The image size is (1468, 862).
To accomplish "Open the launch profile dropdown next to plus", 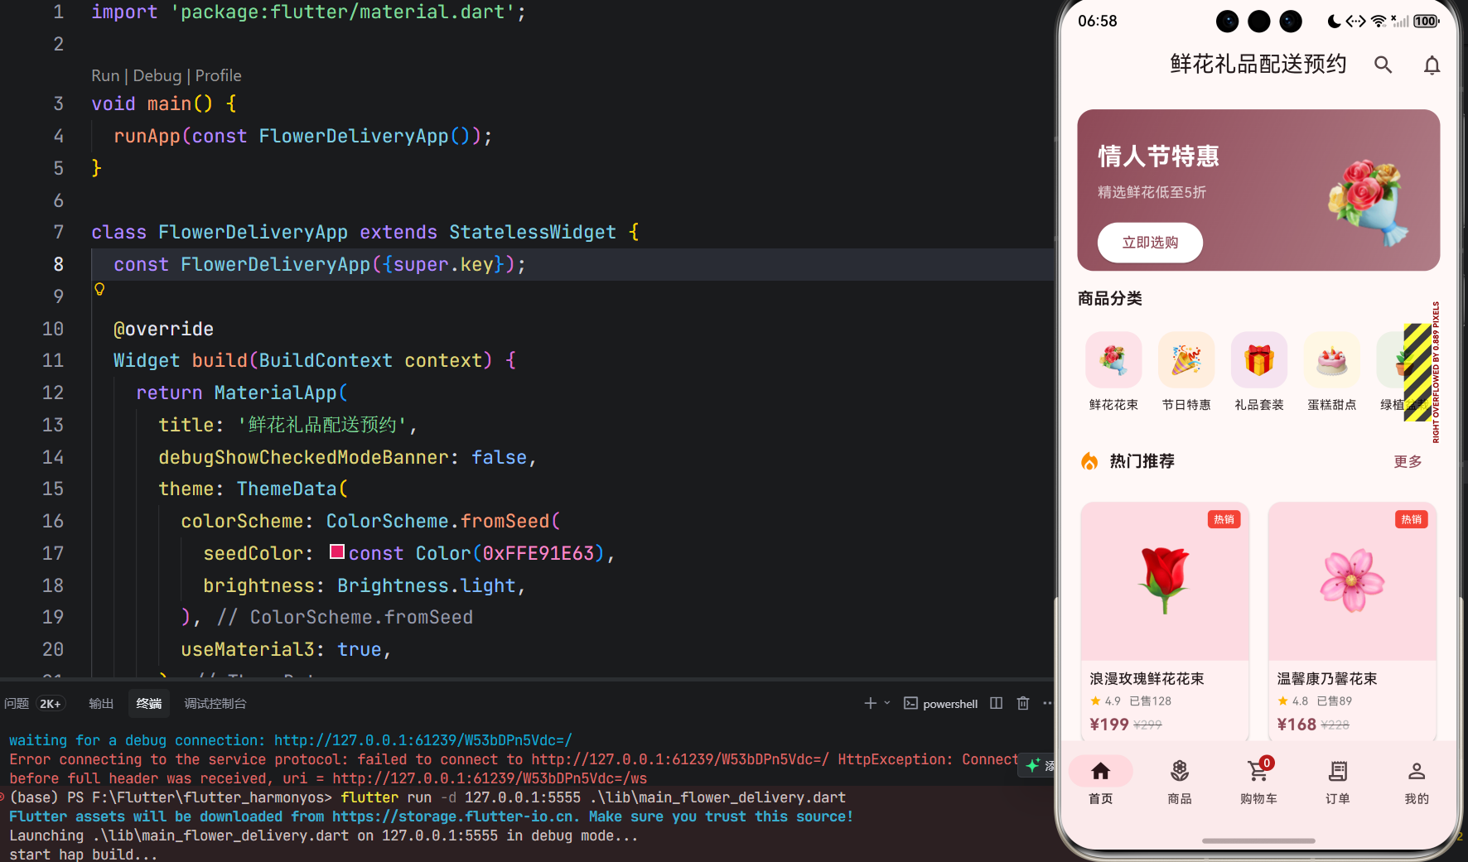I will tap(887, 703).
